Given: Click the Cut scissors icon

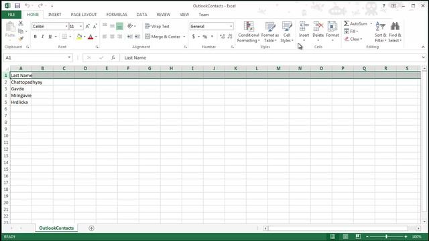Looking at the screenshot, I should 21,23.
